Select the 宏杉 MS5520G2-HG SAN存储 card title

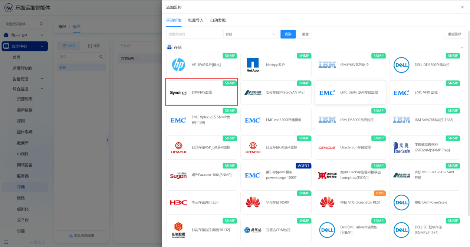(x=434, y=175)
